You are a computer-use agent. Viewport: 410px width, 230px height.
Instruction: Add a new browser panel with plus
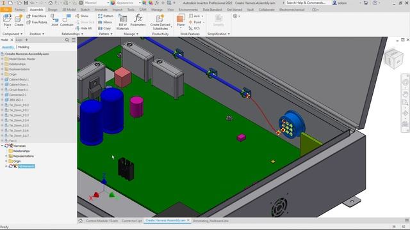tap(27, 40)
